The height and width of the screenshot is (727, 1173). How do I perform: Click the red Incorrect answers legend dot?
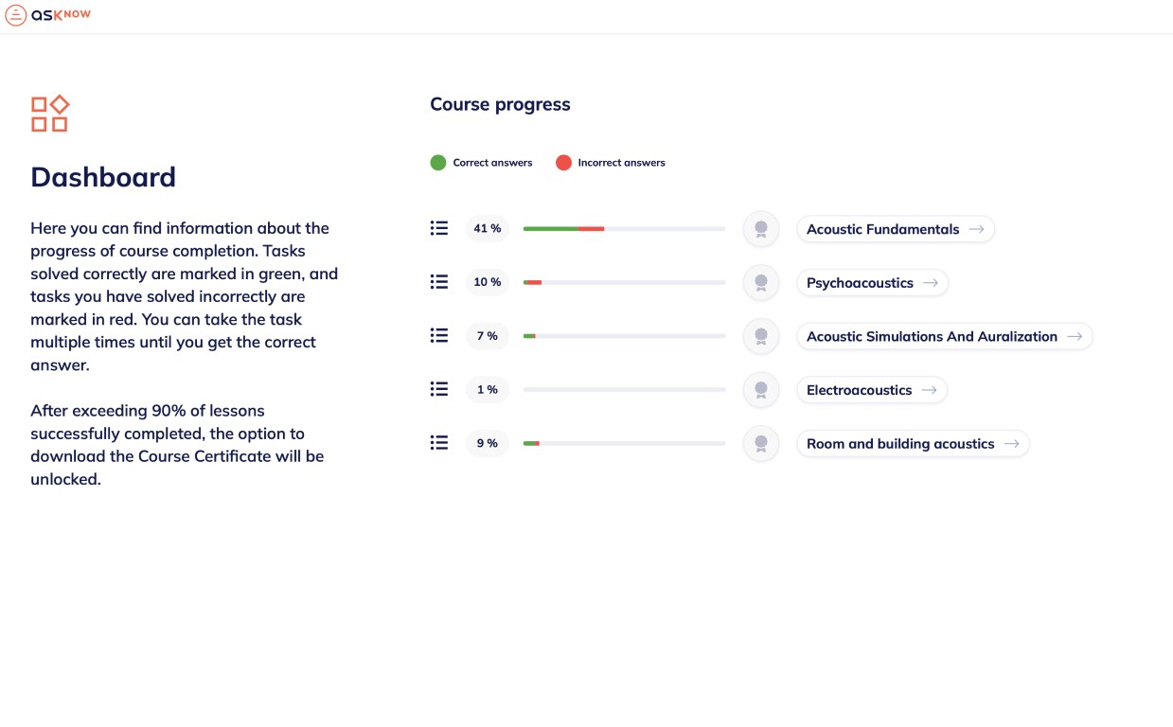[x=563, y=163]
